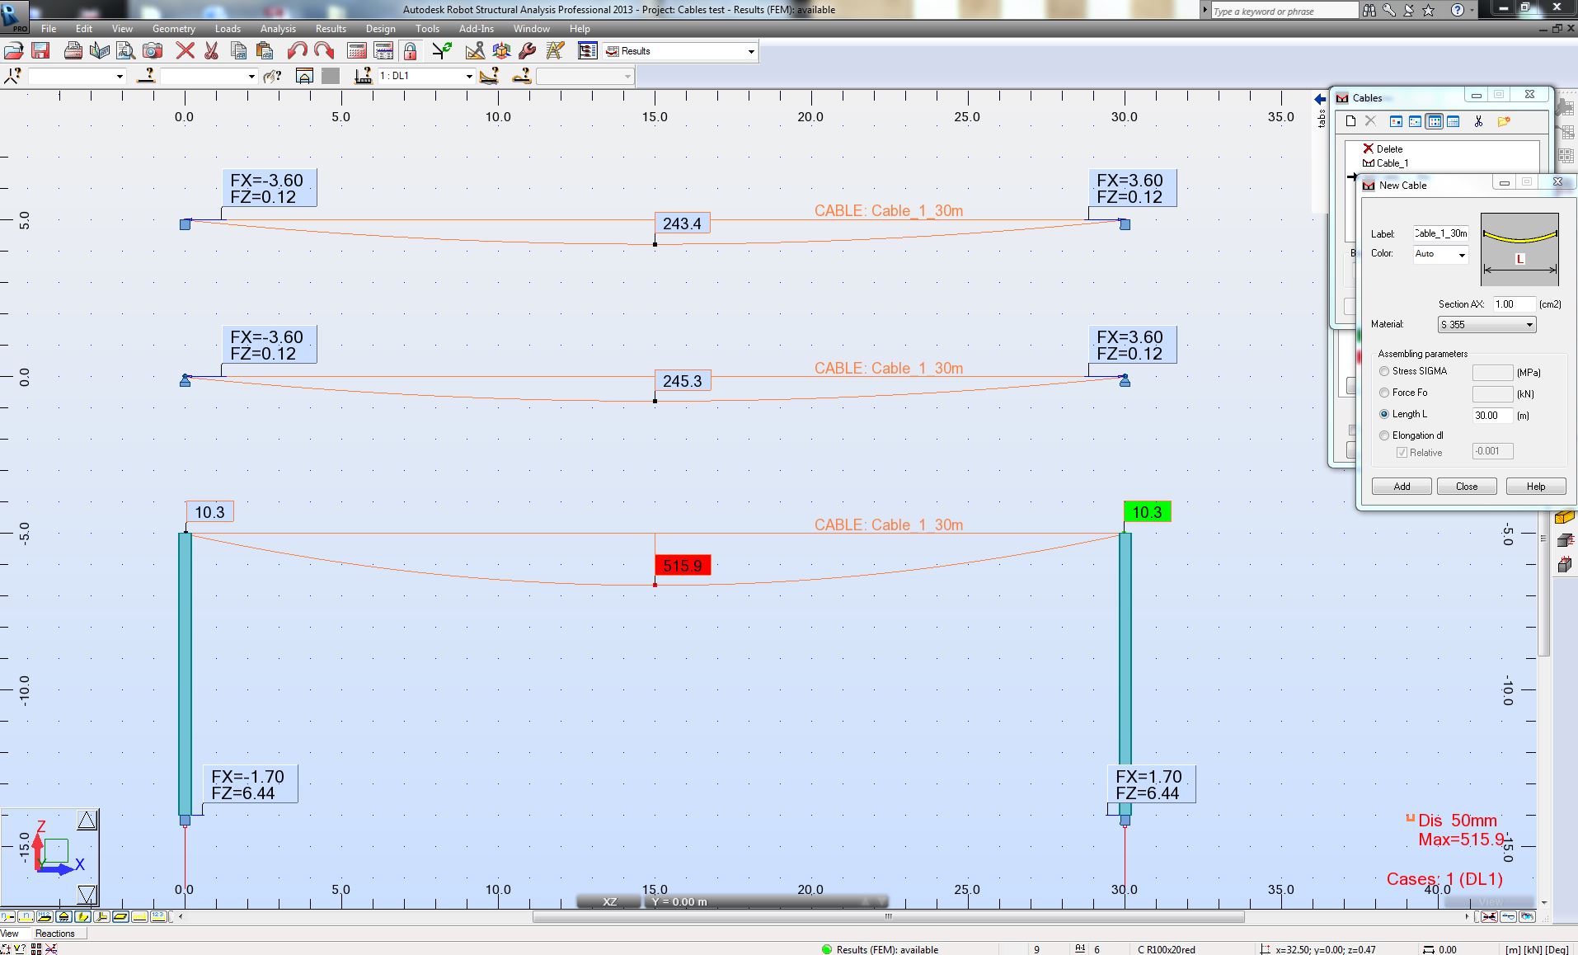Copy selection with the copy icon

[x=238, y=51]
